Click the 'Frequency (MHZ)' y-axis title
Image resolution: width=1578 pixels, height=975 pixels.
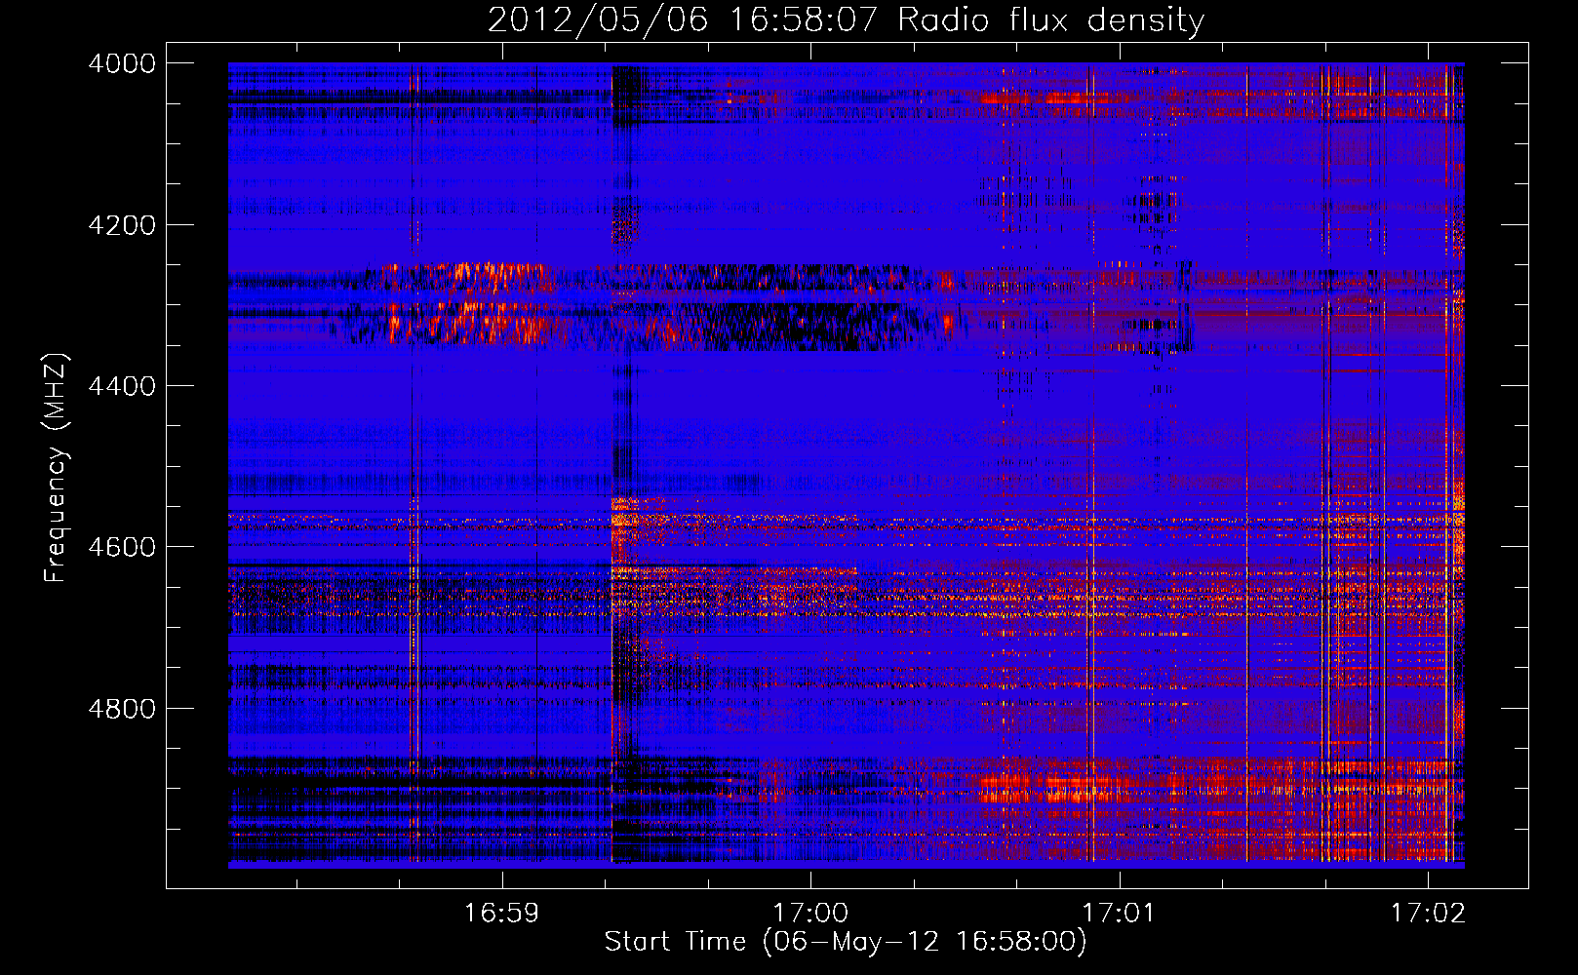[57, 467]
